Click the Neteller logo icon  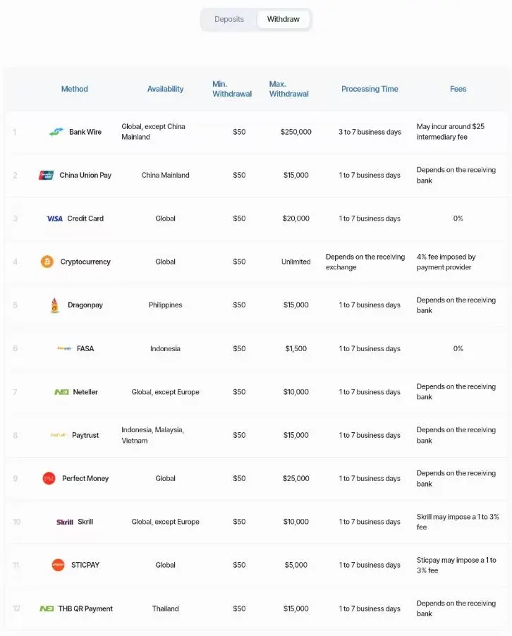point(61,392)
